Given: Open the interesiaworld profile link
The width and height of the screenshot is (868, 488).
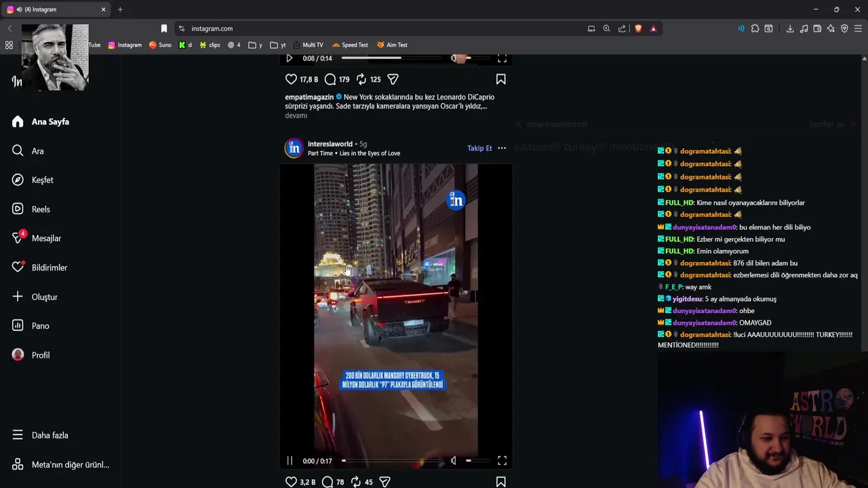Looking at the screenshot, I should pos(330,144).
